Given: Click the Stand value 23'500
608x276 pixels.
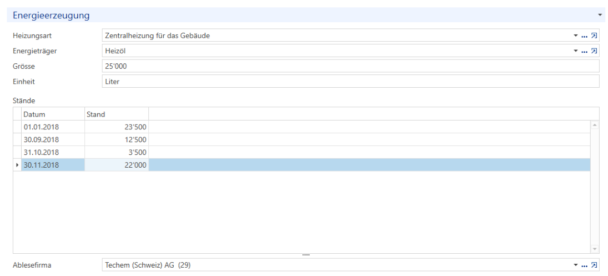Looking at the screenshot, I should click(117, 127).
